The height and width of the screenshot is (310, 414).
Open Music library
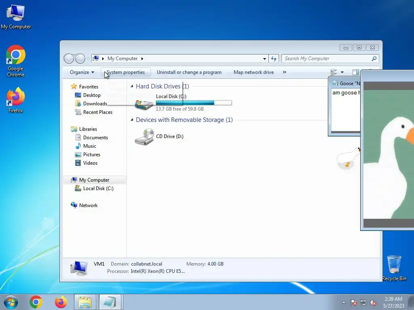tap(86, 146)
